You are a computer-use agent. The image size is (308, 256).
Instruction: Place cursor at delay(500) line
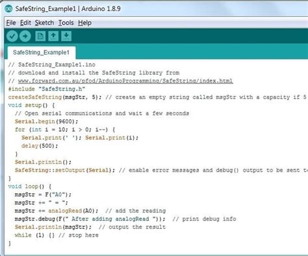point(40,146)
